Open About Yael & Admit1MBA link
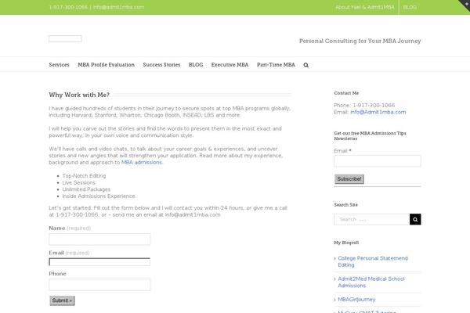The width and height of the screenshot is (470, 313). pos(365,7)
